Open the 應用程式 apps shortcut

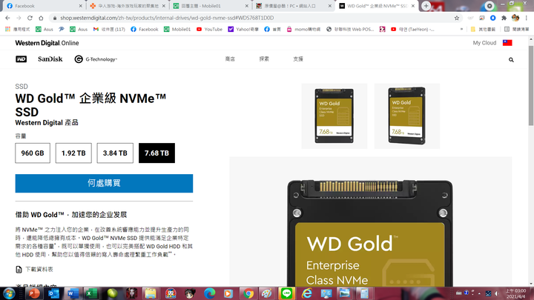pos(17,29)
